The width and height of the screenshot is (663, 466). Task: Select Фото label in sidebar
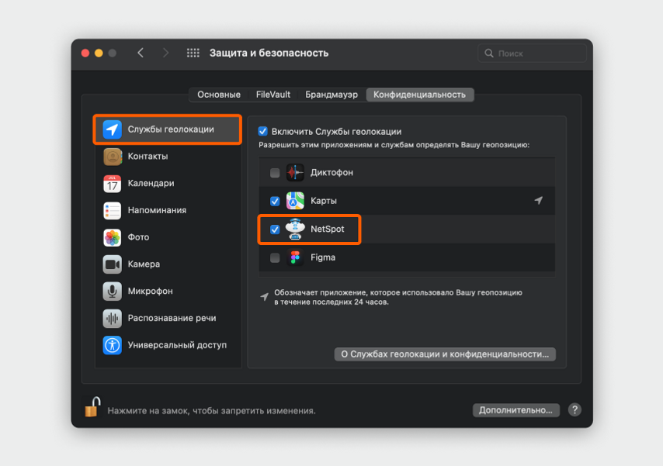[138, 237]
